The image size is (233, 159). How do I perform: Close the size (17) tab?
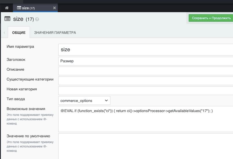54,8
